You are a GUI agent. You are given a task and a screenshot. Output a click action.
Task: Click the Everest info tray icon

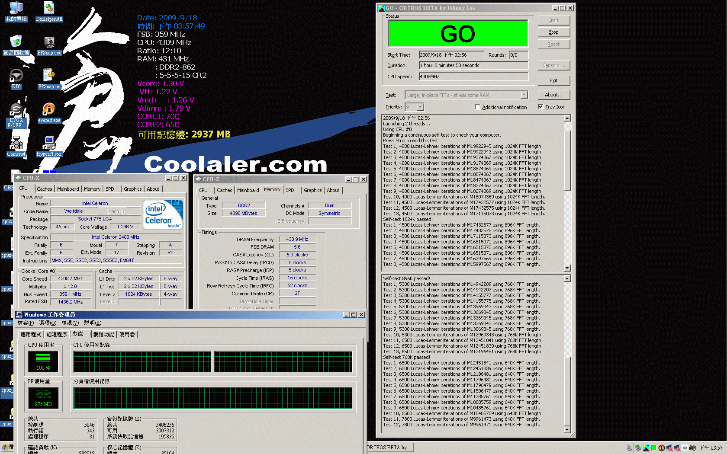662,448
